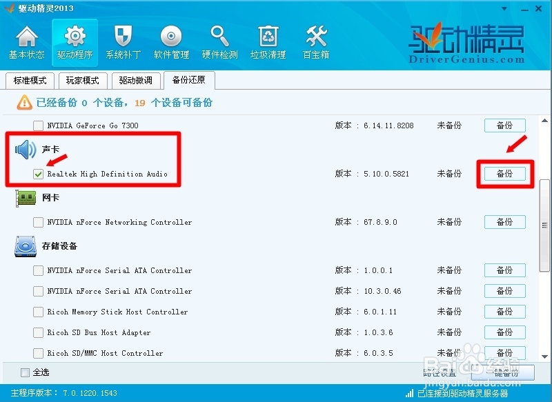Click 备份 for Serial ATA version 10.3.0.46
Image resolution: width=552 pixels, height=402 pixels.
pos(505,291)
